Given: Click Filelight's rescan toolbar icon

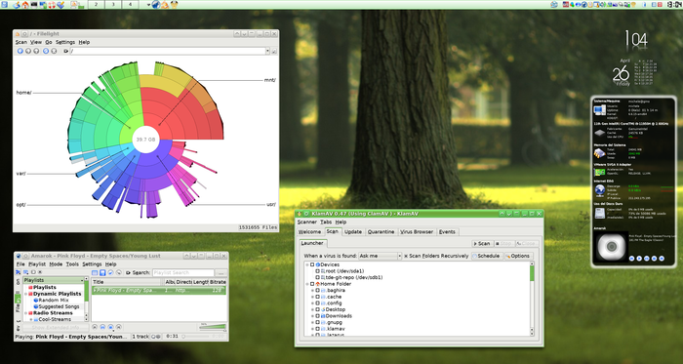Looking at the screenshot, I should coord(46,51).
